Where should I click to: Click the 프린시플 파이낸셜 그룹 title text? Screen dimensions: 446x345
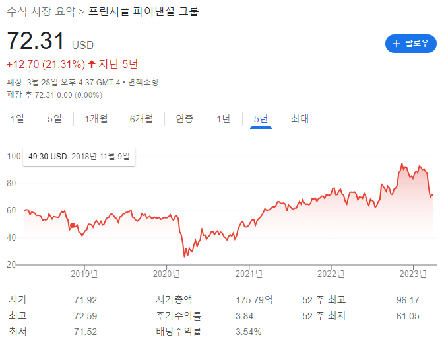coord(143,11)
